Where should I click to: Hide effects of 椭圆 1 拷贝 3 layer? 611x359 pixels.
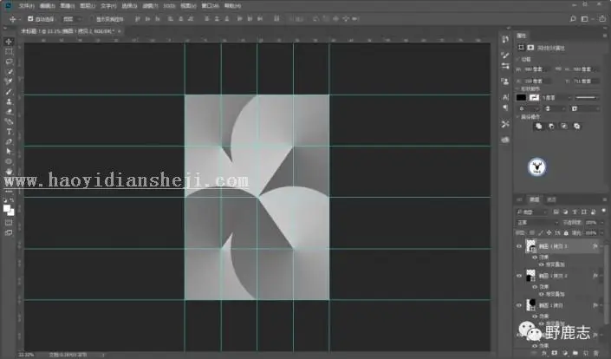(535, 258)
